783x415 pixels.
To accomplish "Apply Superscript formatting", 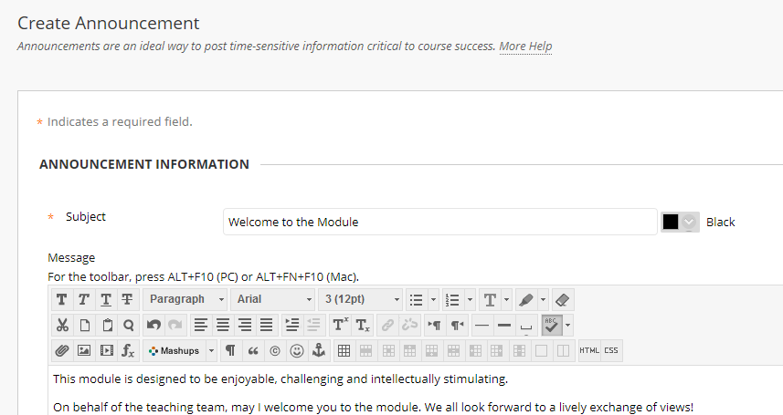I will [340, 326].
